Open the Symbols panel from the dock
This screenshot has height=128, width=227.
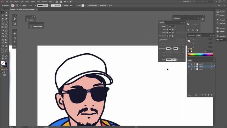[x=221, y=32]
